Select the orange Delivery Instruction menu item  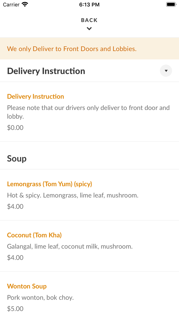tap(36, 96)
